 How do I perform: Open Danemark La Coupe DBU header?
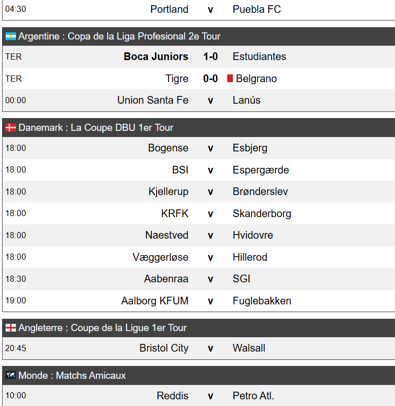tap(199, 128)
